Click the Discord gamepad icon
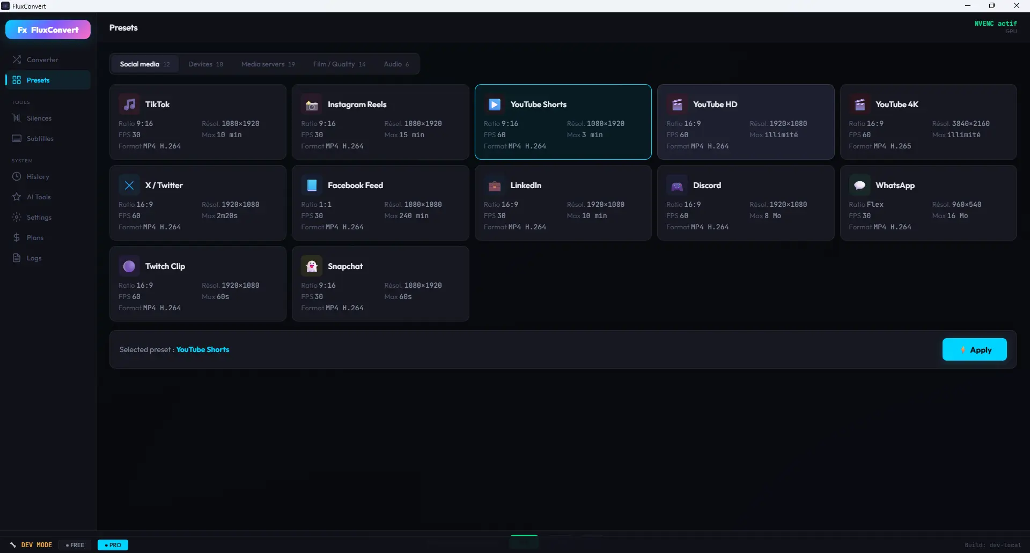The image size is (1030, 553). coord(677,185)
